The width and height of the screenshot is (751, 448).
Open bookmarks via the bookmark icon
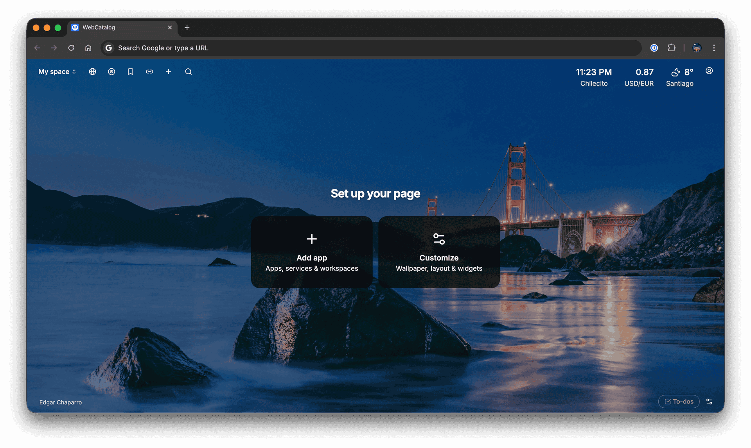click(131, 72)
